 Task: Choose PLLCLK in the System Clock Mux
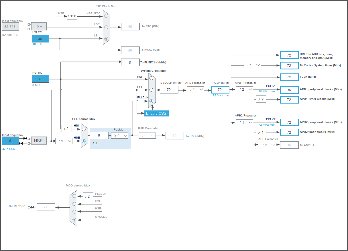[x=151, y=101]
